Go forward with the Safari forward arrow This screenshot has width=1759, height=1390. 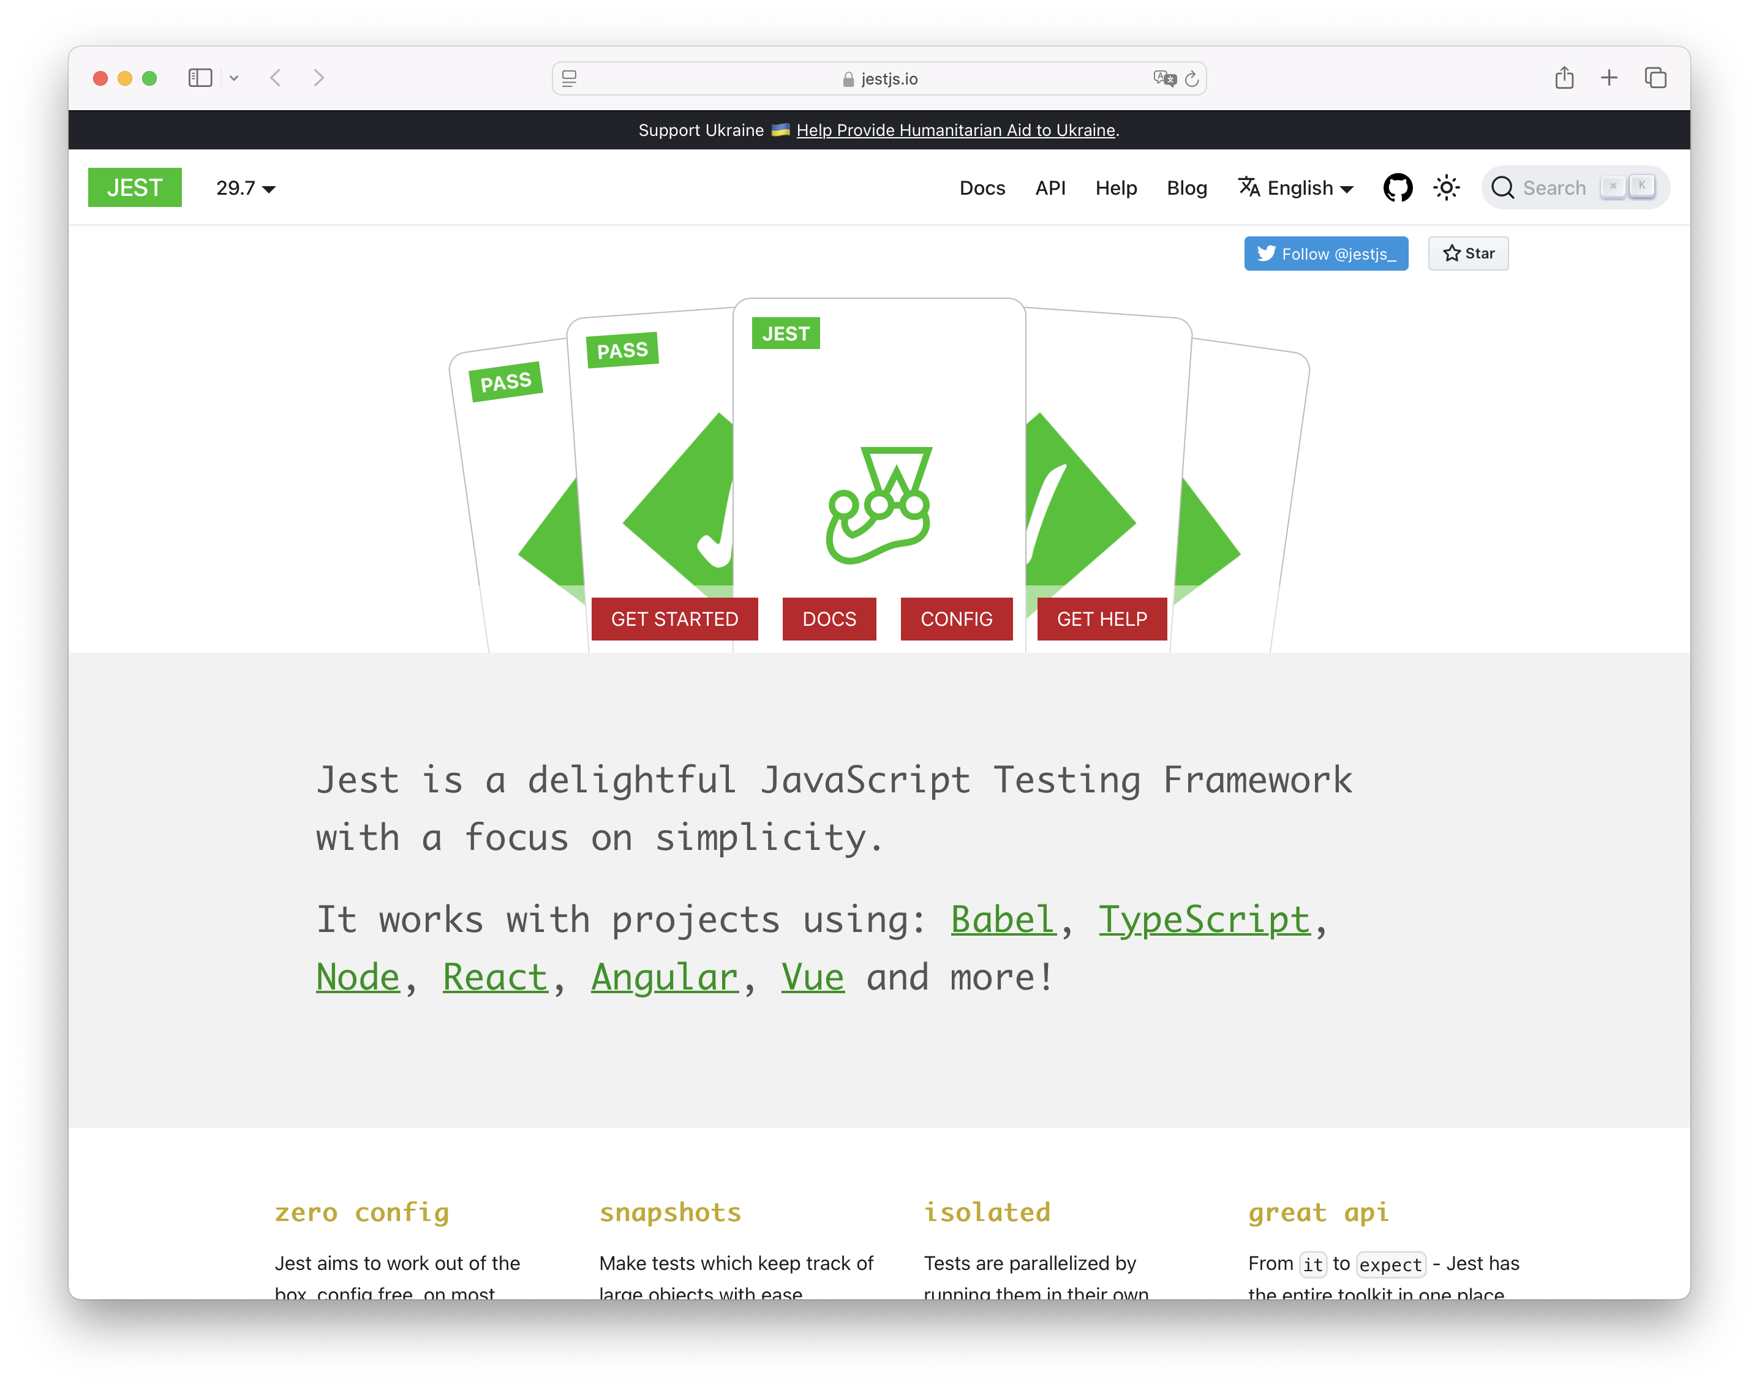319,78
